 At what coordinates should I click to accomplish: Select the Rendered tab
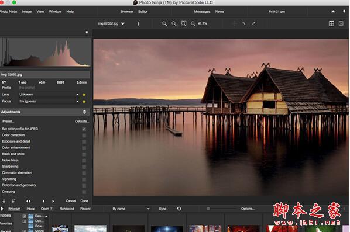click(x=67, y=209)
